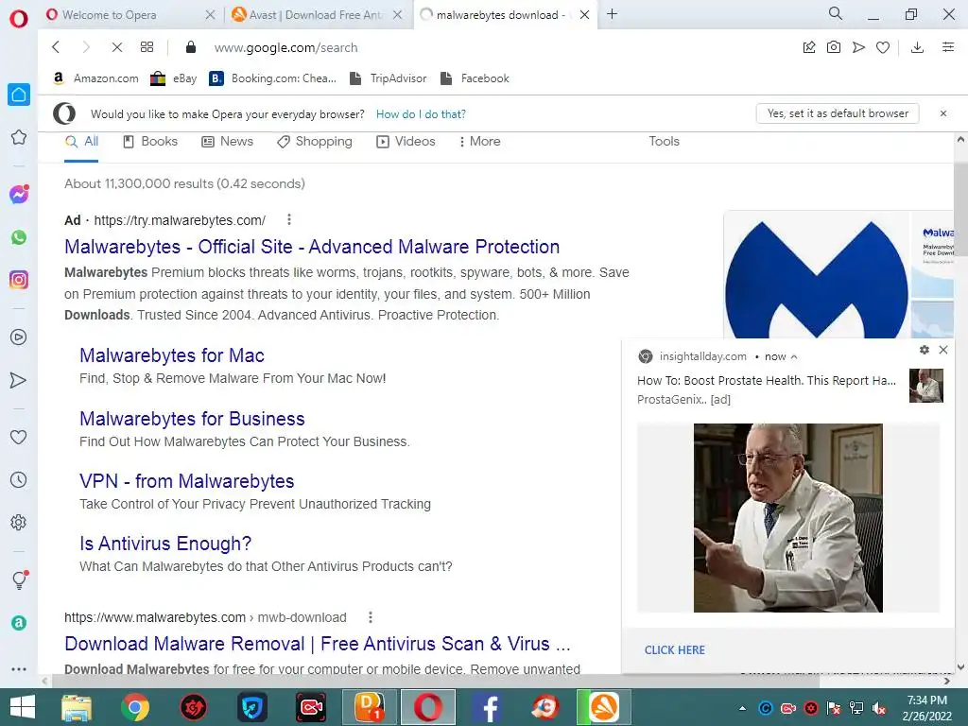Show hidden system tray icons arrow

(743, 708)
